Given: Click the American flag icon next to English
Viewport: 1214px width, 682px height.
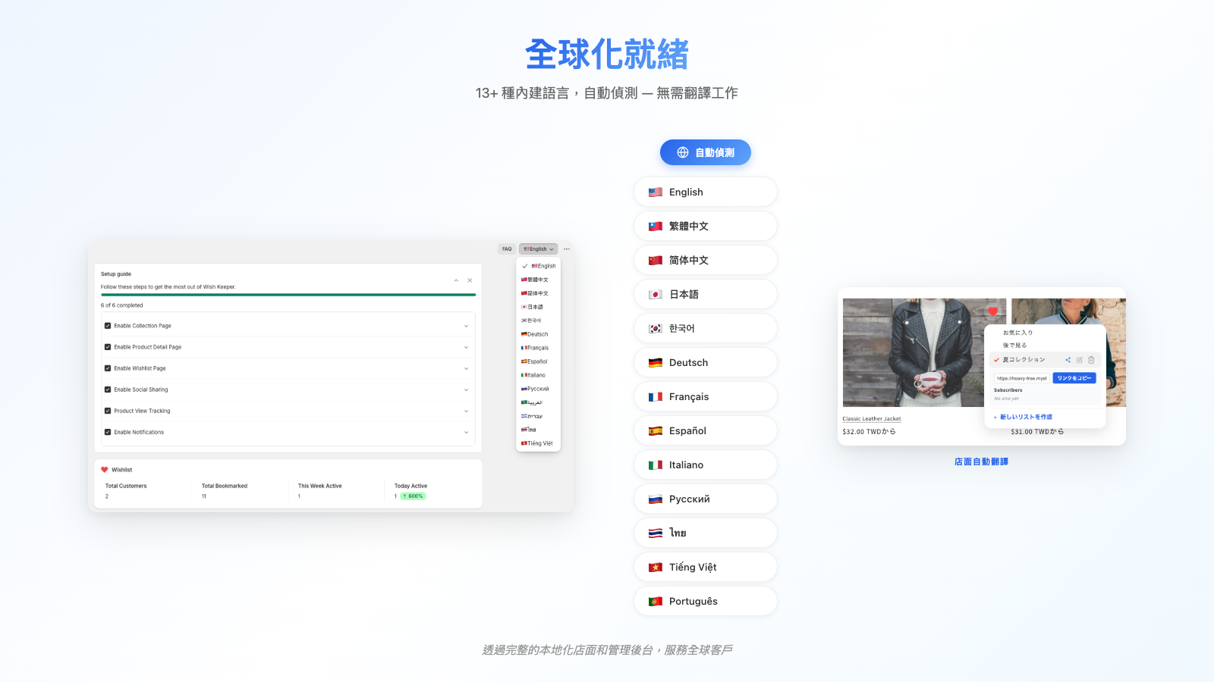Looking at the screenshot, I should (x=654, y=192).
